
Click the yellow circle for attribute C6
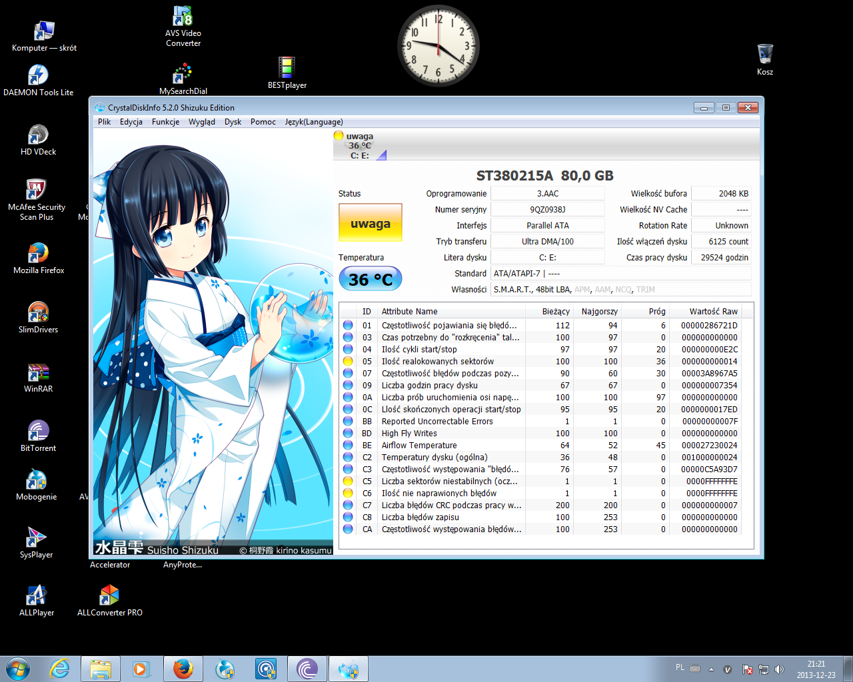point(348,494)
